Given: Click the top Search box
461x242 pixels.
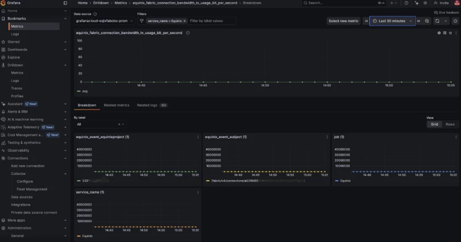Looking at the screenshot, I should tap(343, 3).
